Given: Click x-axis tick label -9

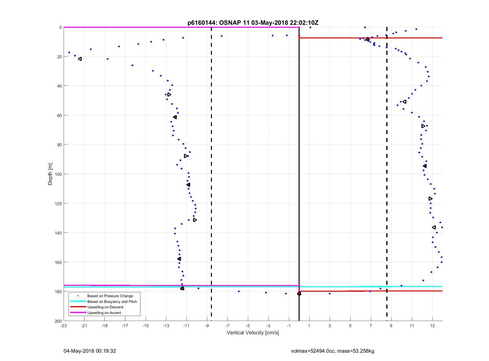Looking at the screenshot, I should pyautogui.click(x=207, y=326).
